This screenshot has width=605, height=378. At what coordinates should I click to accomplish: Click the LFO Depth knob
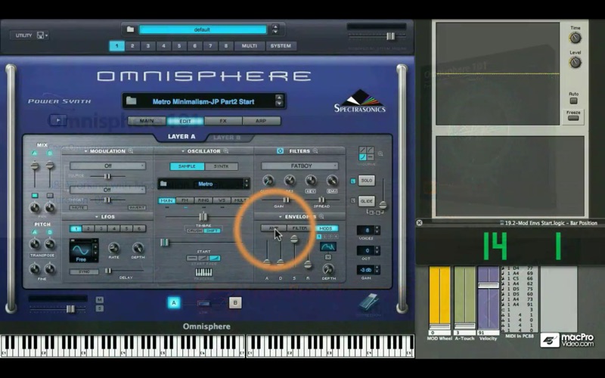coord(138,248)
